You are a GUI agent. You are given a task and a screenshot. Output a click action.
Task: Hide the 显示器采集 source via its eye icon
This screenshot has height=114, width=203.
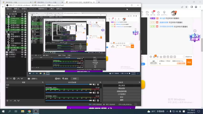point(22,14)
